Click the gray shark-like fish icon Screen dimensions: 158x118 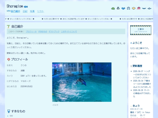tap(149, 8)
